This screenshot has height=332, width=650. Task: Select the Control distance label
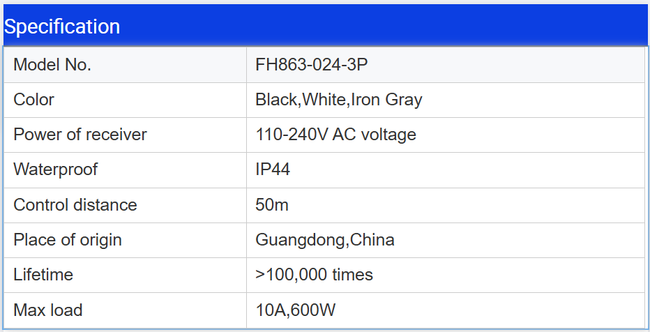tap(75, 205)
